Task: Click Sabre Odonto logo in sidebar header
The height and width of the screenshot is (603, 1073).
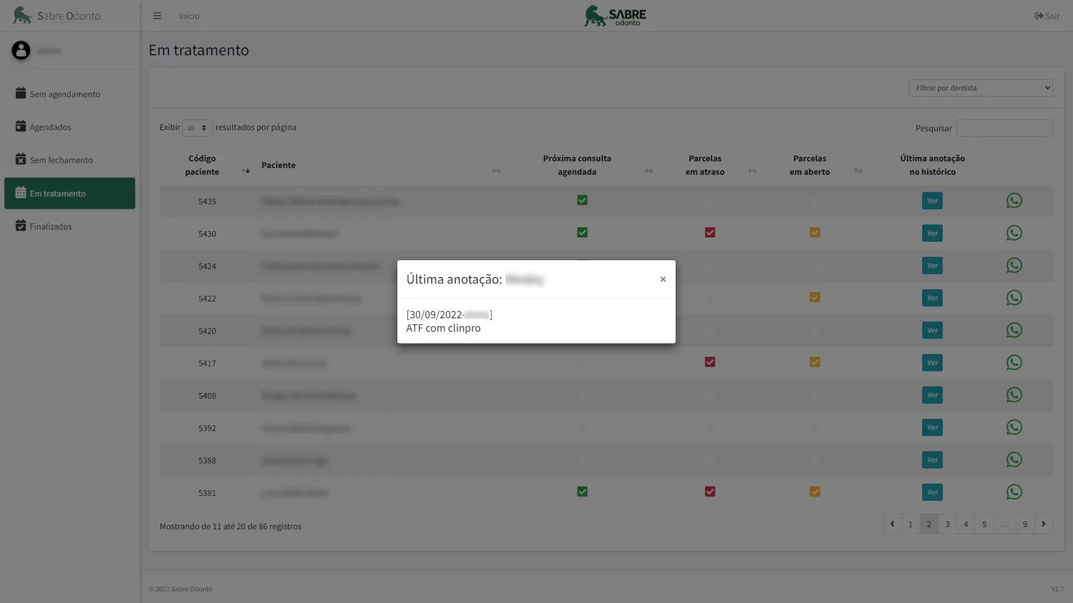Action: pos(22,15)
